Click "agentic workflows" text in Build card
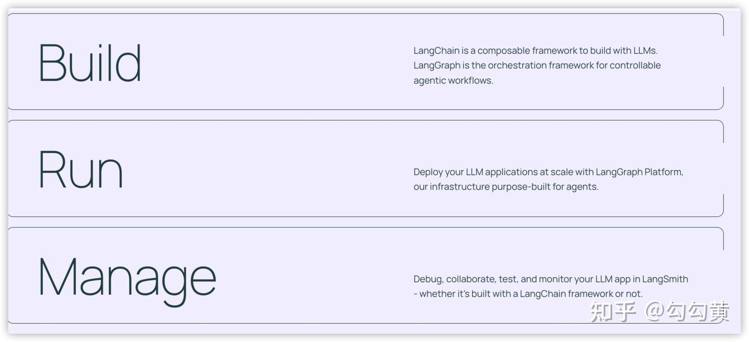 click(x=453, y=81)
